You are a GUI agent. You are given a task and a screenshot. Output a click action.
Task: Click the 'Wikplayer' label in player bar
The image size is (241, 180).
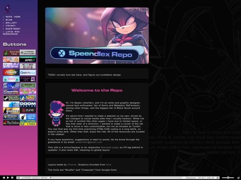pyautogui.click(x=191, y=178)
